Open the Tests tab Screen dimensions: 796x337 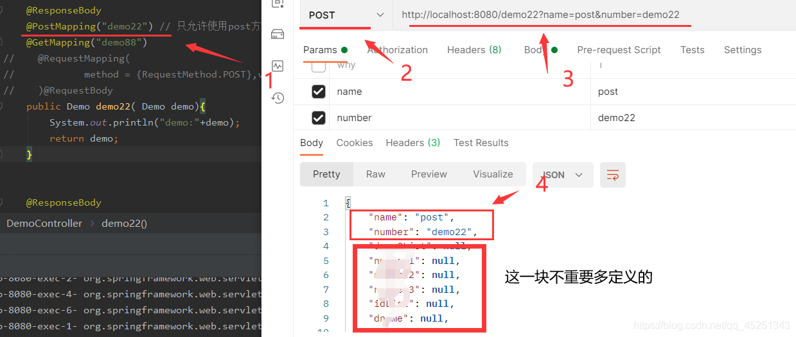[x=692, y=50]
